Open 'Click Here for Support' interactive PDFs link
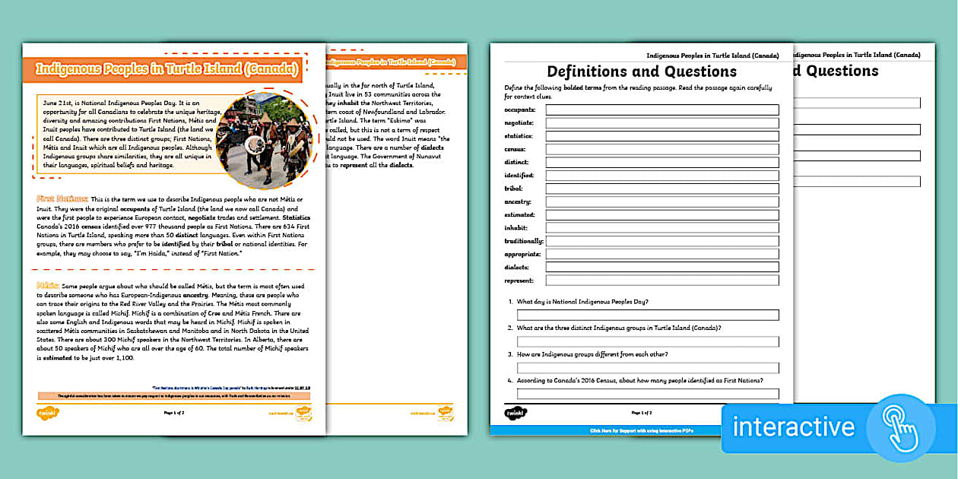Image resolution: width=958 pixels, height=479 pixels. click(641, 430)
